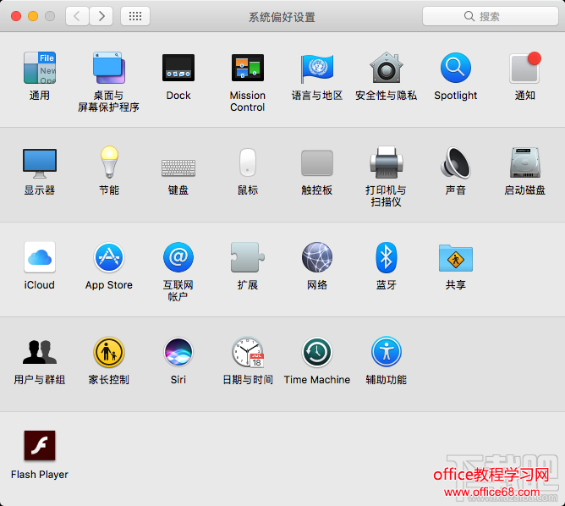This screenshot has height=506, width=565.
Task: Click the show-all grid button
Action: click(135, 16)
